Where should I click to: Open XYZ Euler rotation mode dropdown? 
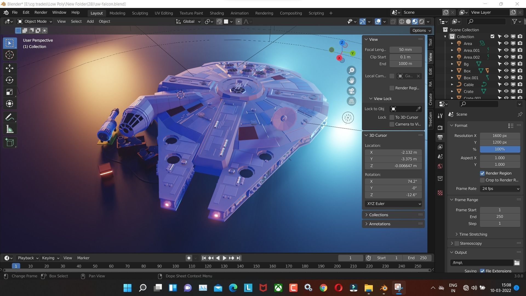(x=393, y=204)
